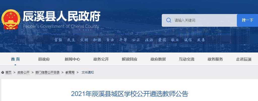Open the 首页 navigation tab
This screenshot has height=101, width=258.
coord(15,59)
